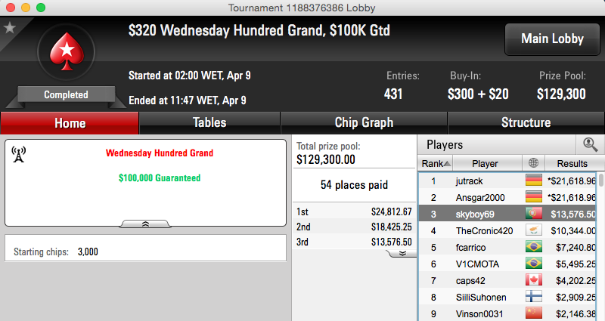Go to the Main Lobby

(552, 39)
